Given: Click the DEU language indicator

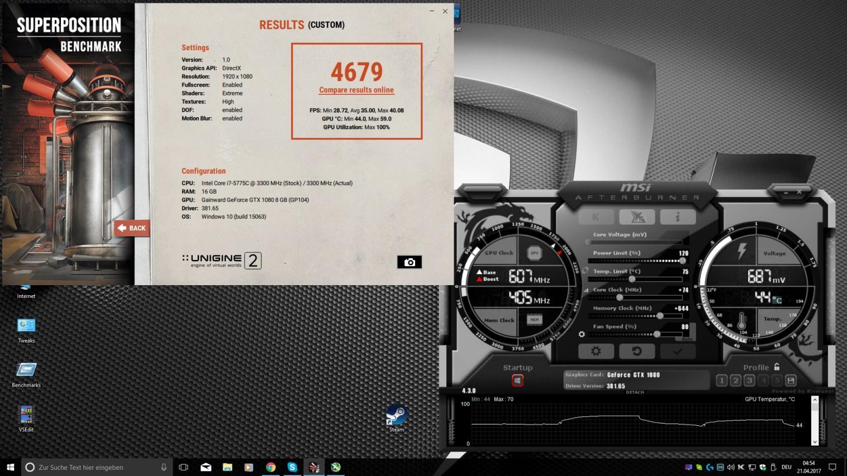Looking at the screenshot, I should click(x=786, y=467).
